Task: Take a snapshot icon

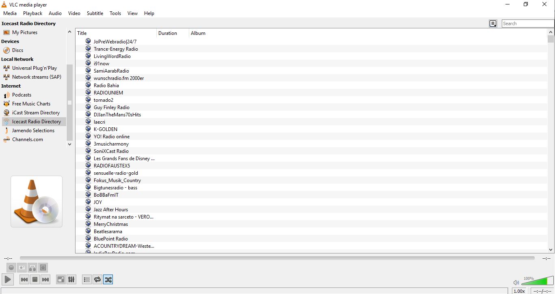Action: coord(22,268)
